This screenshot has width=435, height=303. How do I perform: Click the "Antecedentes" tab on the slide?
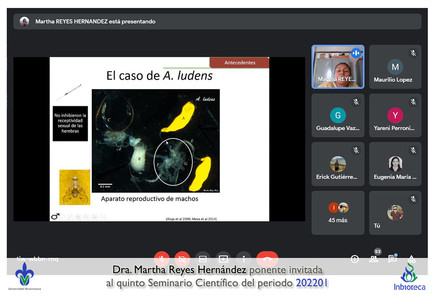(x=239, y=63)
